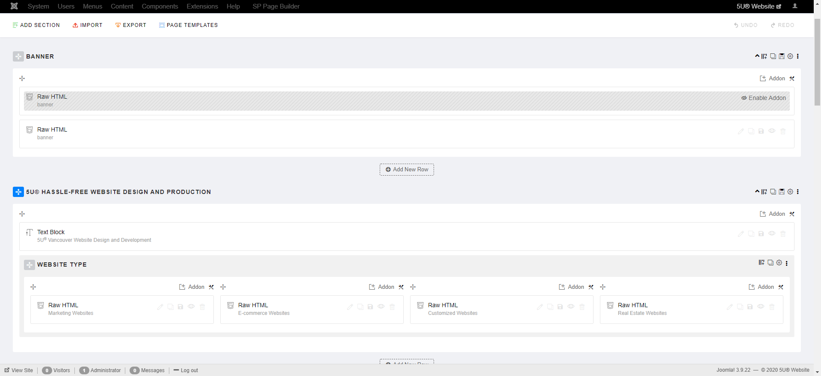821x376 pixels.
Task: Open tools settings for Text Block column
Action: click(792, 214)
